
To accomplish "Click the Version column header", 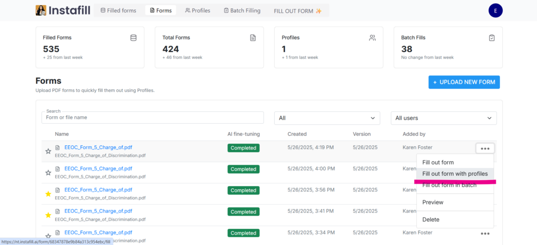I will 362,134.
